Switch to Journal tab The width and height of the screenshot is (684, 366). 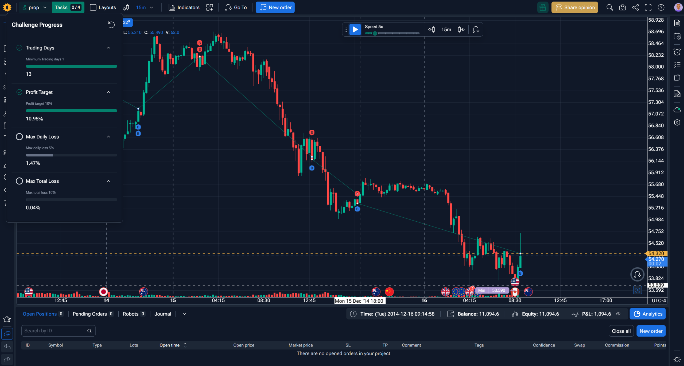[x=163, y=314]
